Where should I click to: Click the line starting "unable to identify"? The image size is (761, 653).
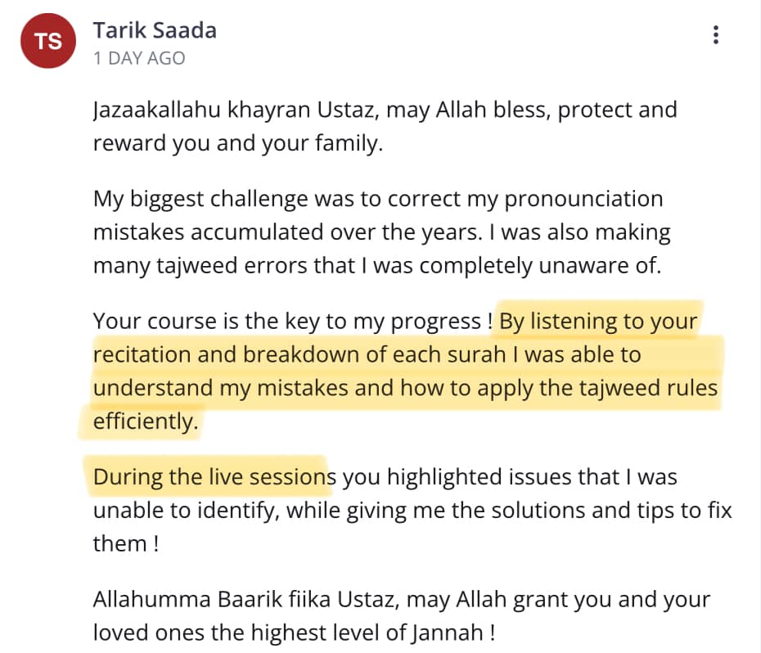click(412, 511)
